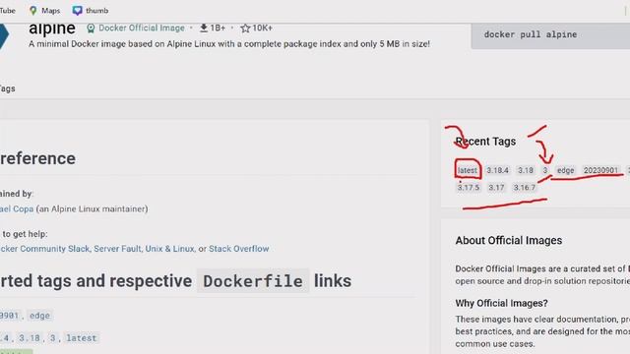Open the Server Fault link

117,249
